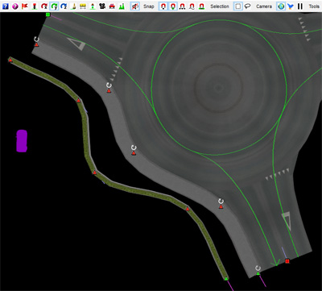Select the green pedestrian placement tool
322x291 pixels.
pos(93,6)
